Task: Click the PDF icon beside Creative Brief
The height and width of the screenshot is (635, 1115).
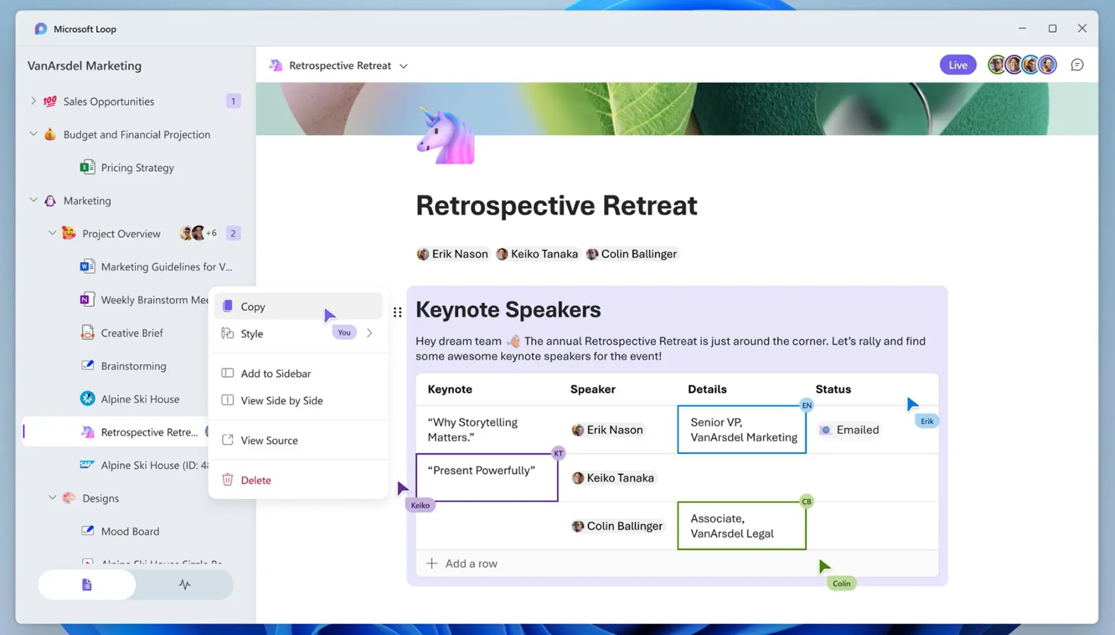Action: (x=88, y=333)
